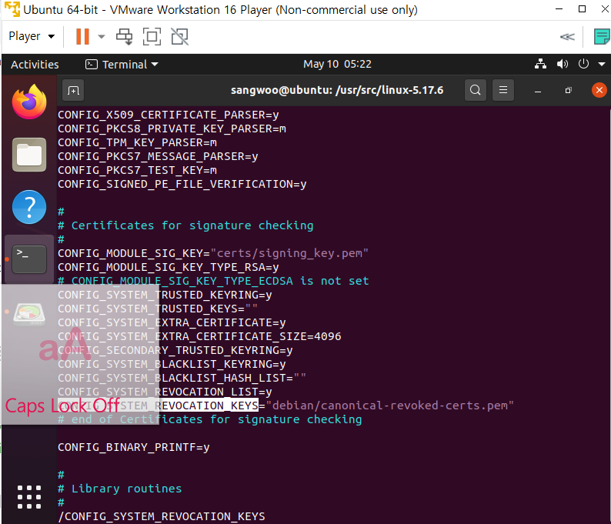Click the CONFIG_MODULE_SIG_KEY_TYPE_RSA=y line
This screenshot has width=611, height=524.
[169, 267]
